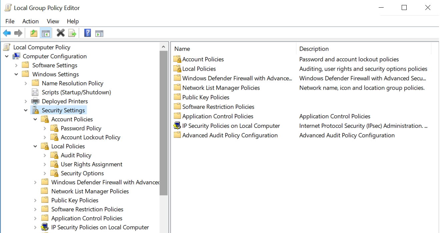Collapse the Local Policies tree node
440x233 pixels.
pos(35,146)
